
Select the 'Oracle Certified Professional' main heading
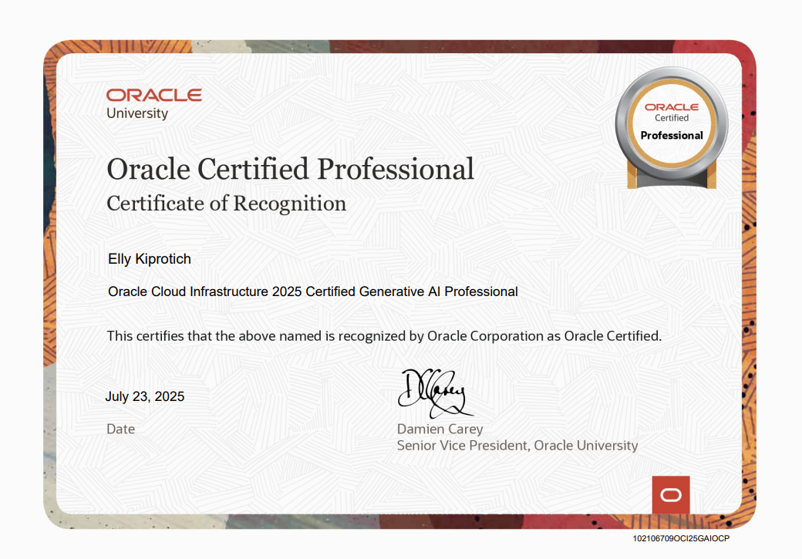[290, 169]
